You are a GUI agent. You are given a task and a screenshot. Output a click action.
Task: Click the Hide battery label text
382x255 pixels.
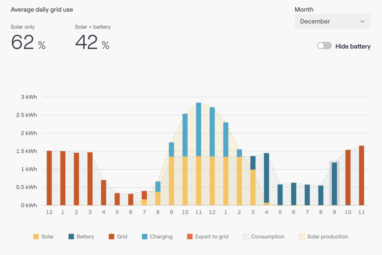[x=353, y=46]
